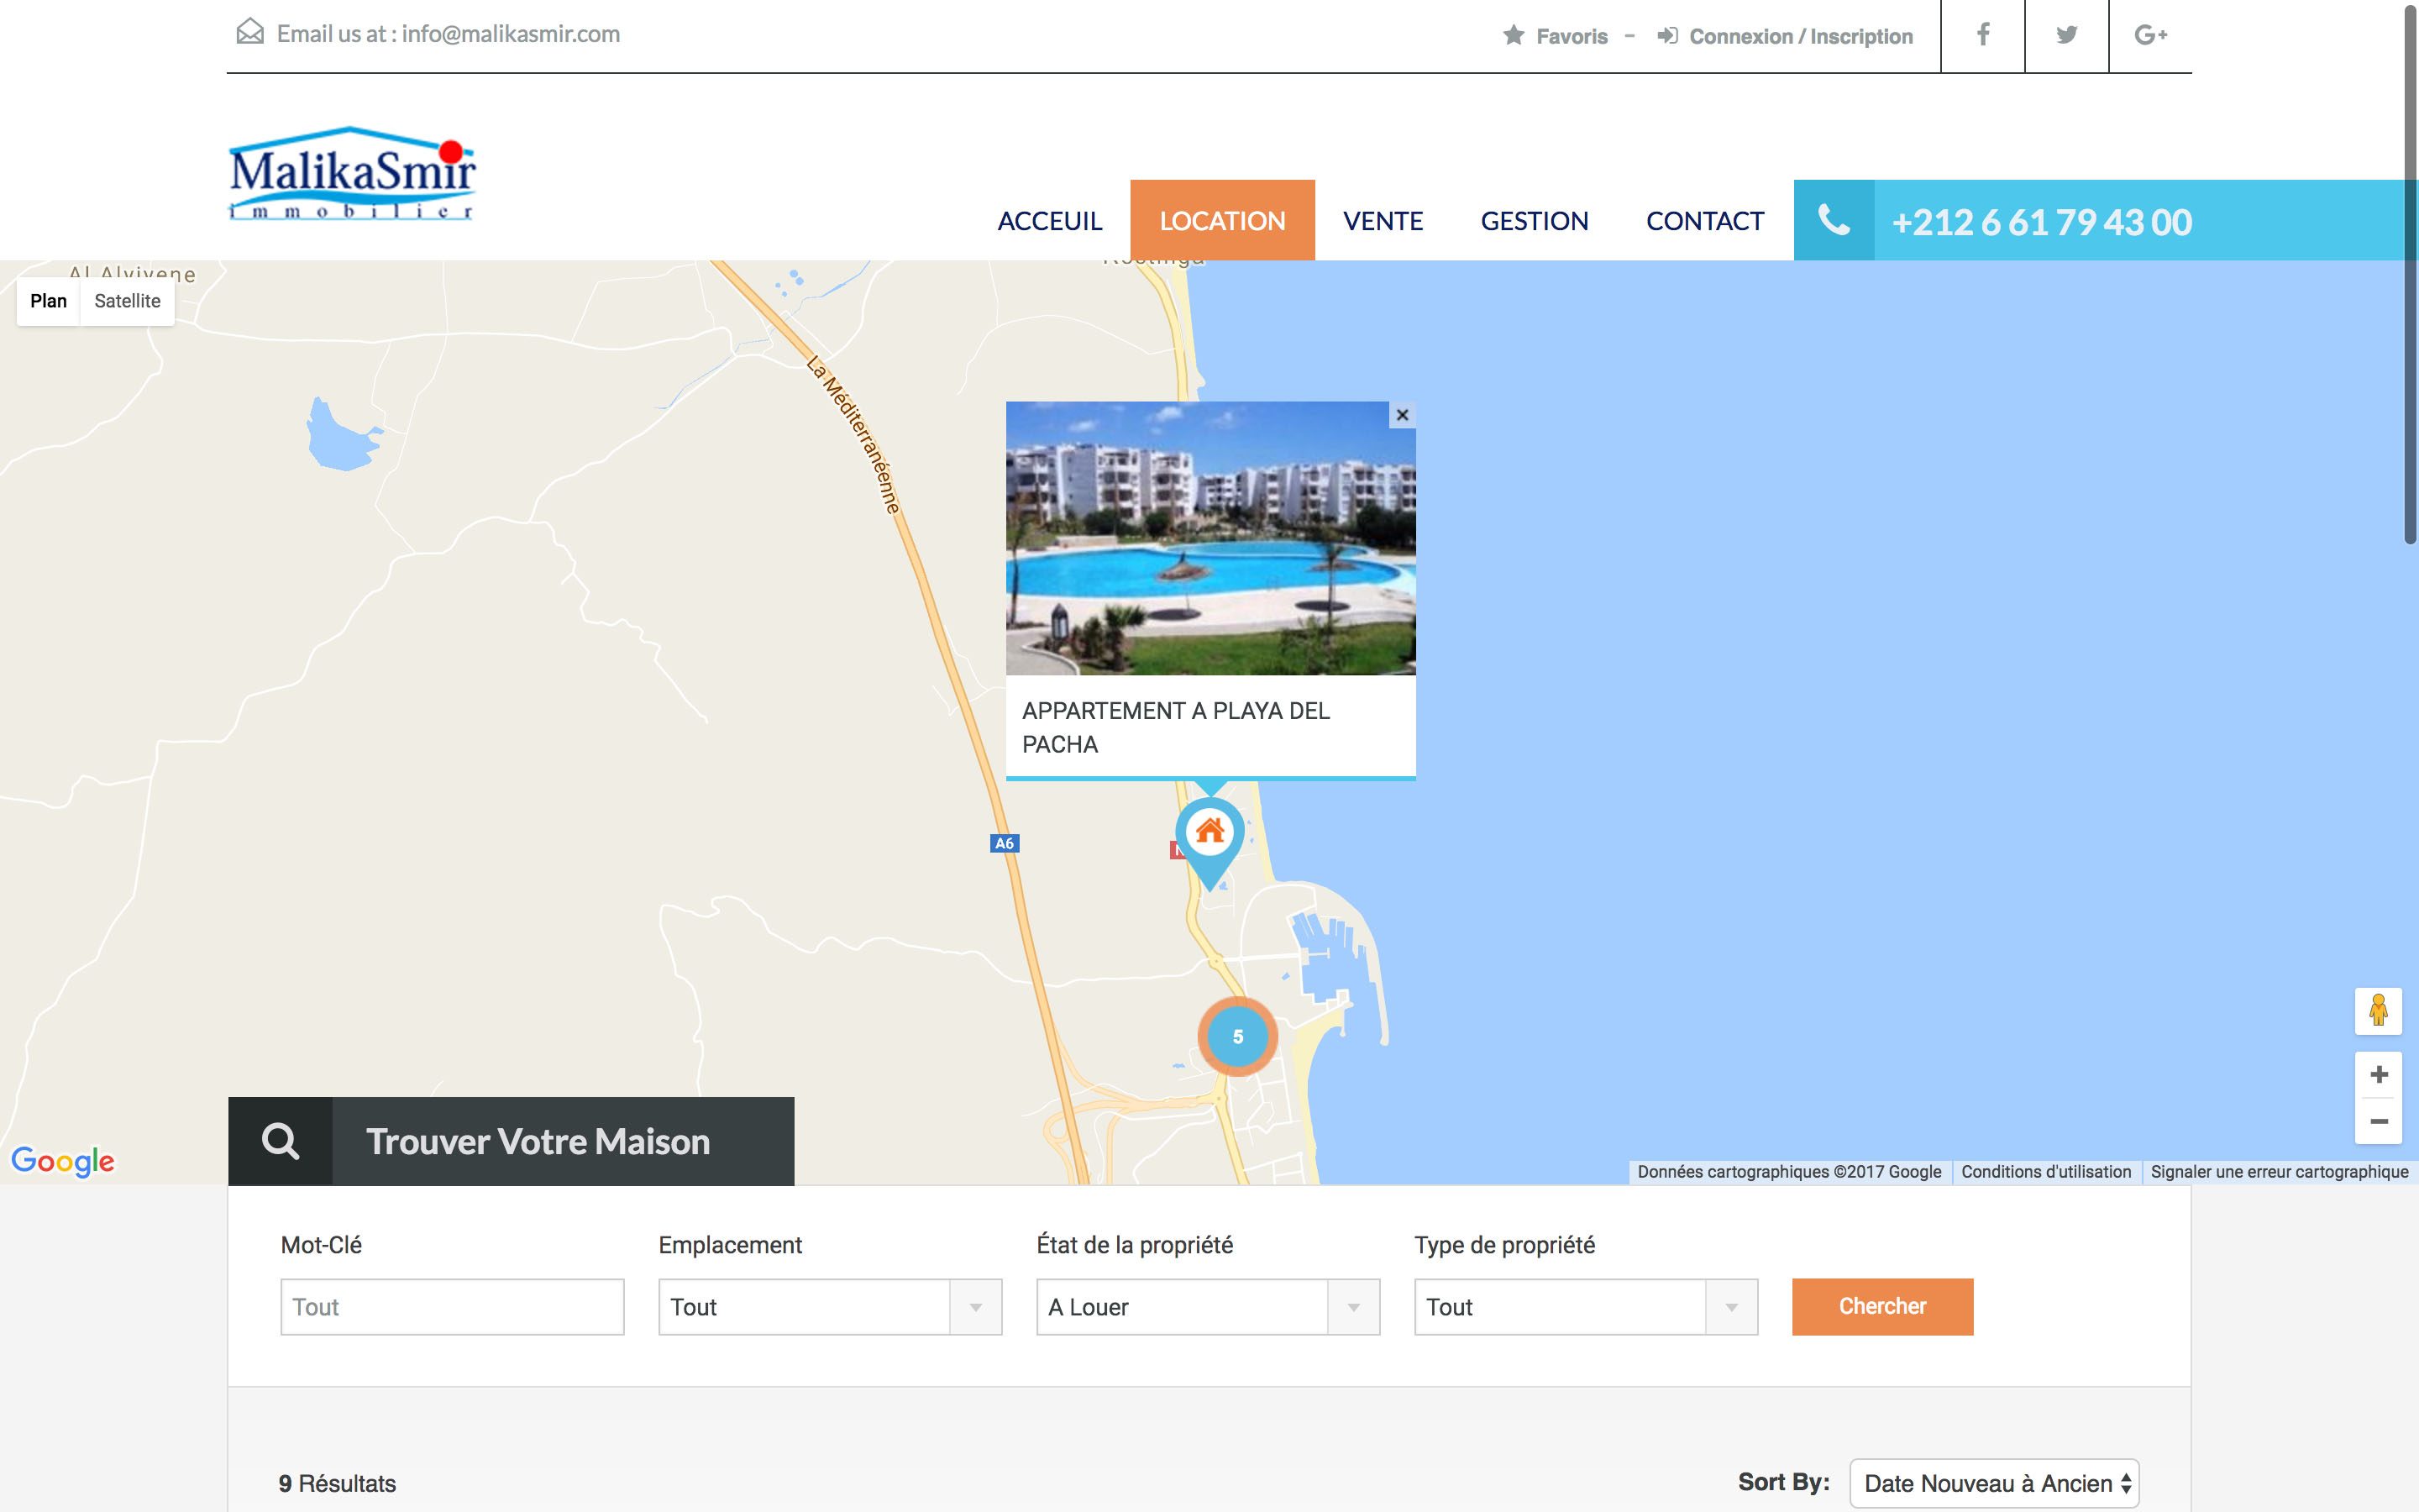Click the MalikaSmir Immobilier logo

point(352,173)
